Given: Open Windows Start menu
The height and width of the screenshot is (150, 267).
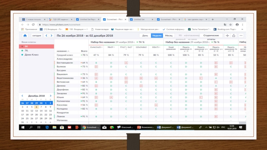Looking at the screenshot, I should (x=23, y=127).
